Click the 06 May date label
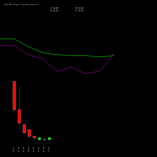This screenshot has height=157, width=157. pos(34,149)
